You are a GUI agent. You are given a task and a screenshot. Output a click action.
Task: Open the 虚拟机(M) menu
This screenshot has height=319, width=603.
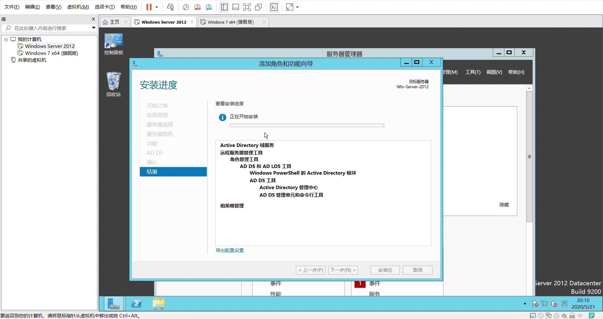click(x=78, y=7)
